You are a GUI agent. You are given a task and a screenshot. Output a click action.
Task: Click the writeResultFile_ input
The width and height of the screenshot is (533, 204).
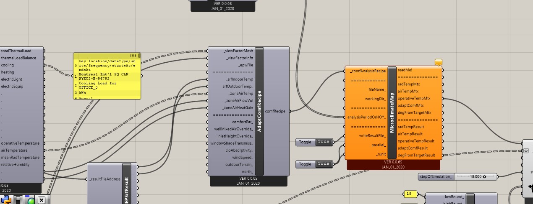(372, 135)
